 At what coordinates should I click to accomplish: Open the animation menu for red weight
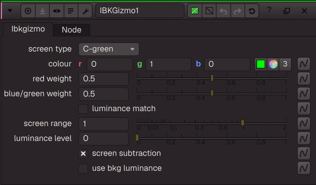click(304, 79)
